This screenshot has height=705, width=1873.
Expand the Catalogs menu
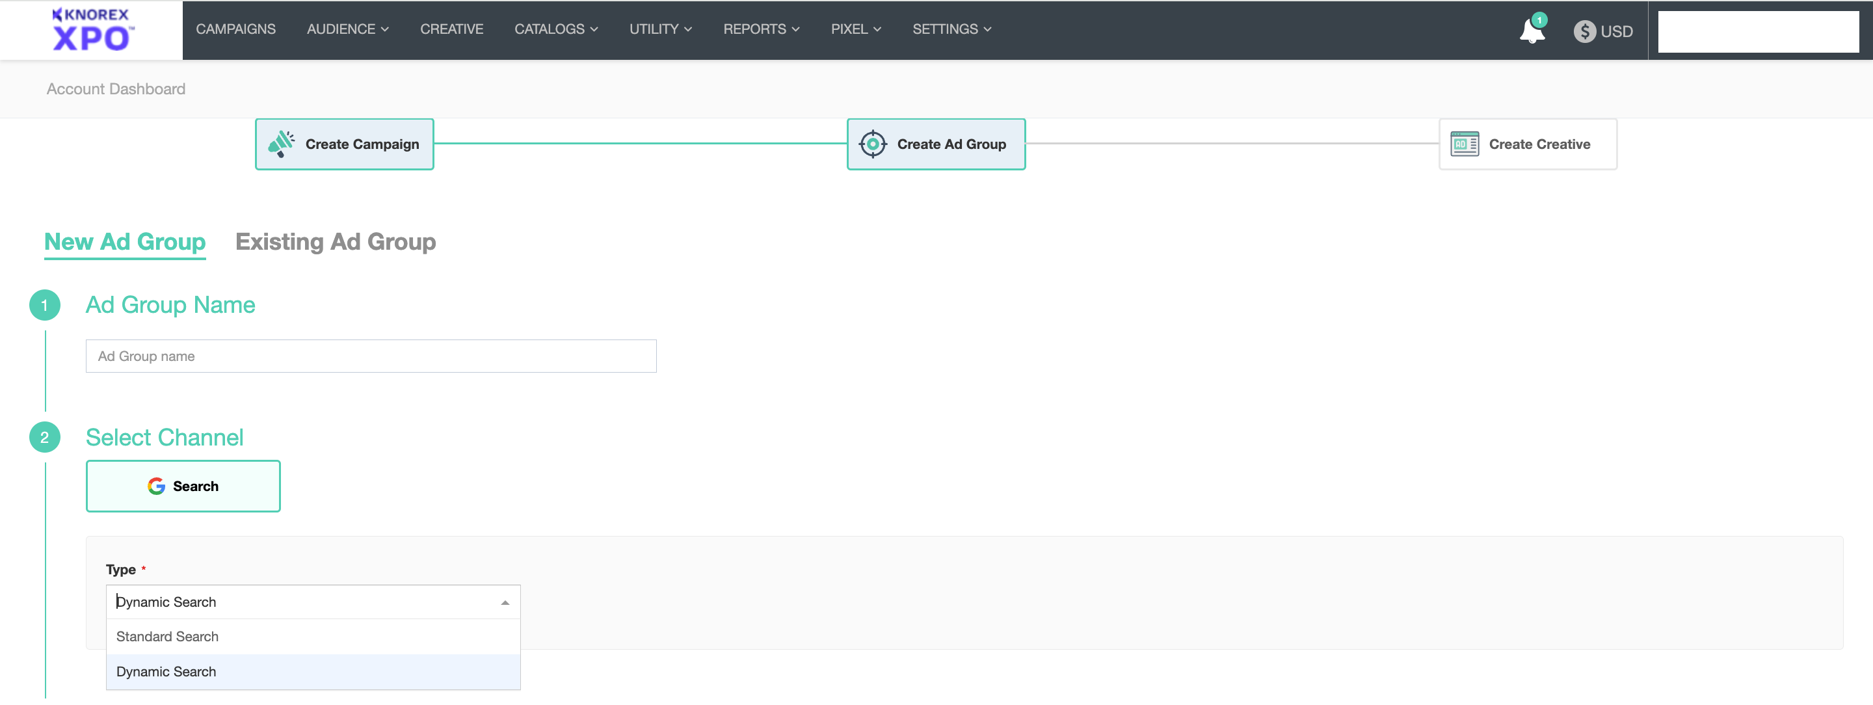555,29
